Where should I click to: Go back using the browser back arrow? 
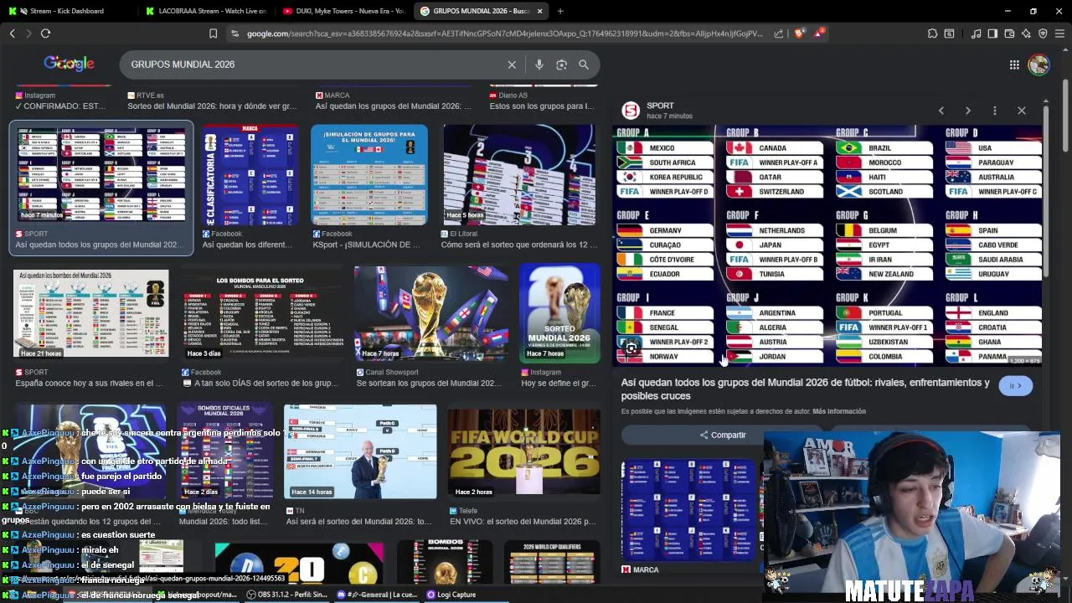(x=13, y=33)
